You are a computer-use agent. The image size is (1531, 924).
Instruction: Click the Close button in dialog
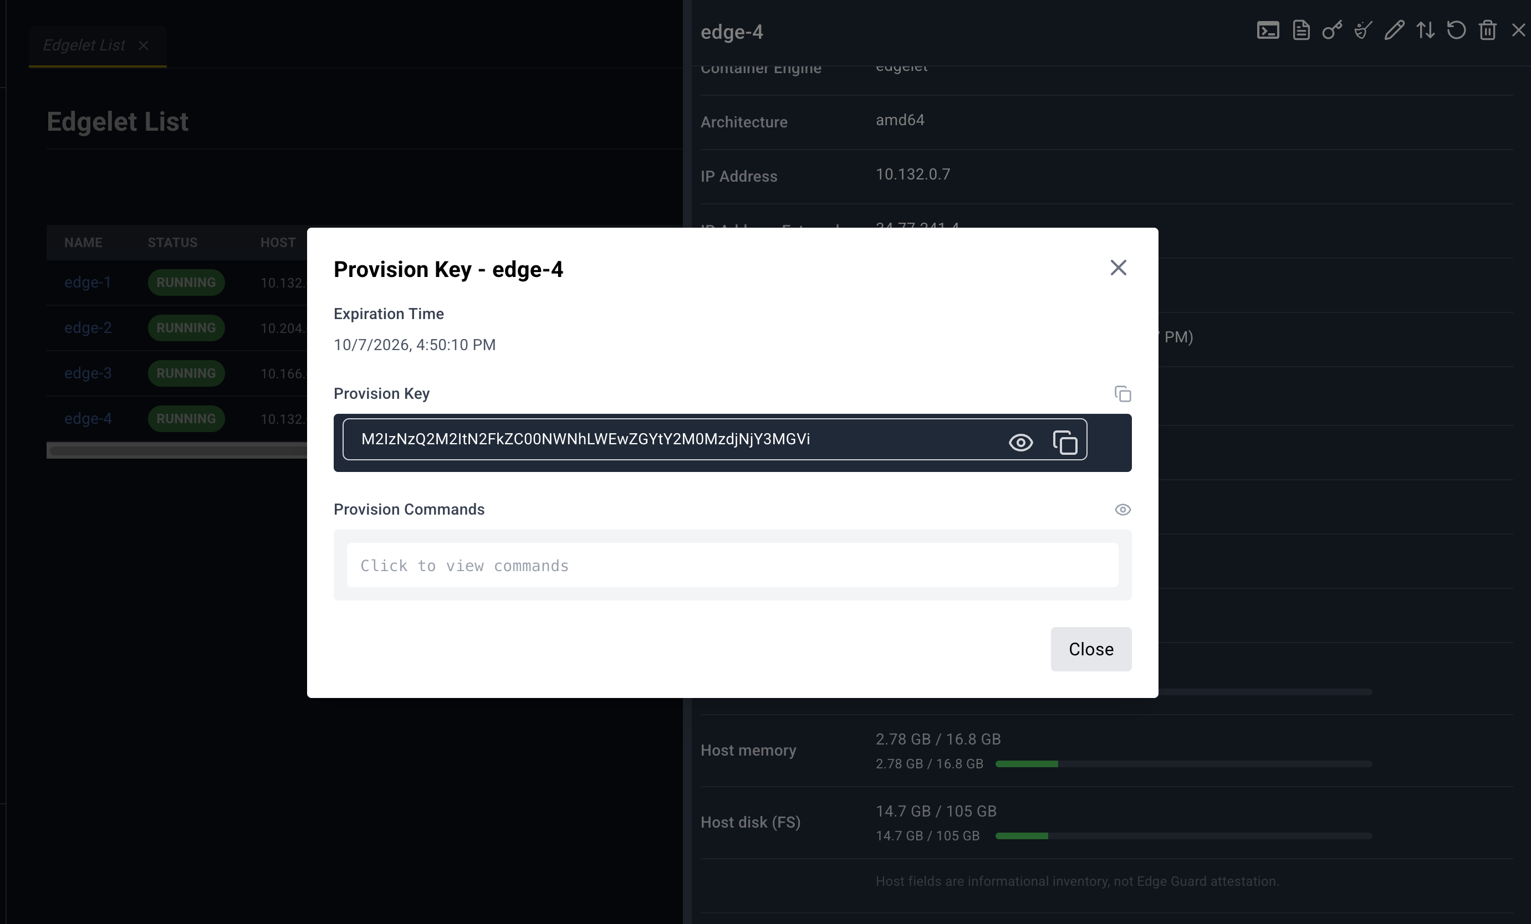[x=1090, y=649]
